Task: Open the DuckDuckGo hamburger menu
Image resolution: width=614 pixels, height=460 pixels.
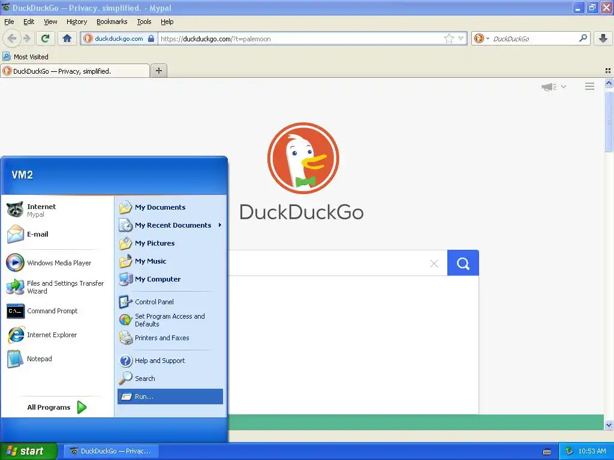Action: click(x=590, y=86)
